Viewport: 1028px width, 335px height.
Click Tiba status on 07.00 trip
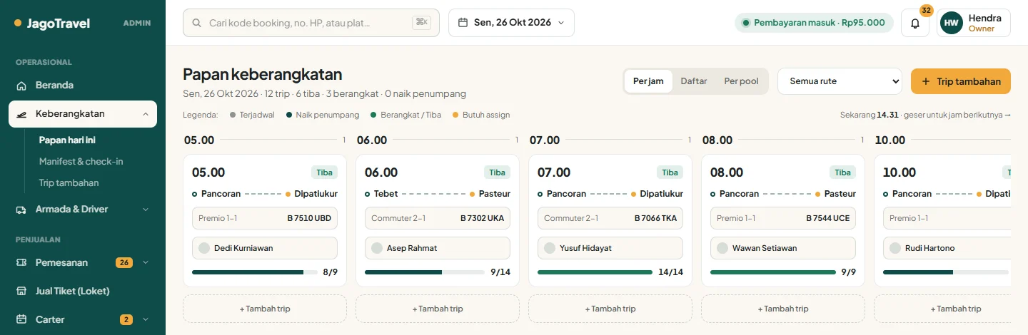(x=670, y=172)
